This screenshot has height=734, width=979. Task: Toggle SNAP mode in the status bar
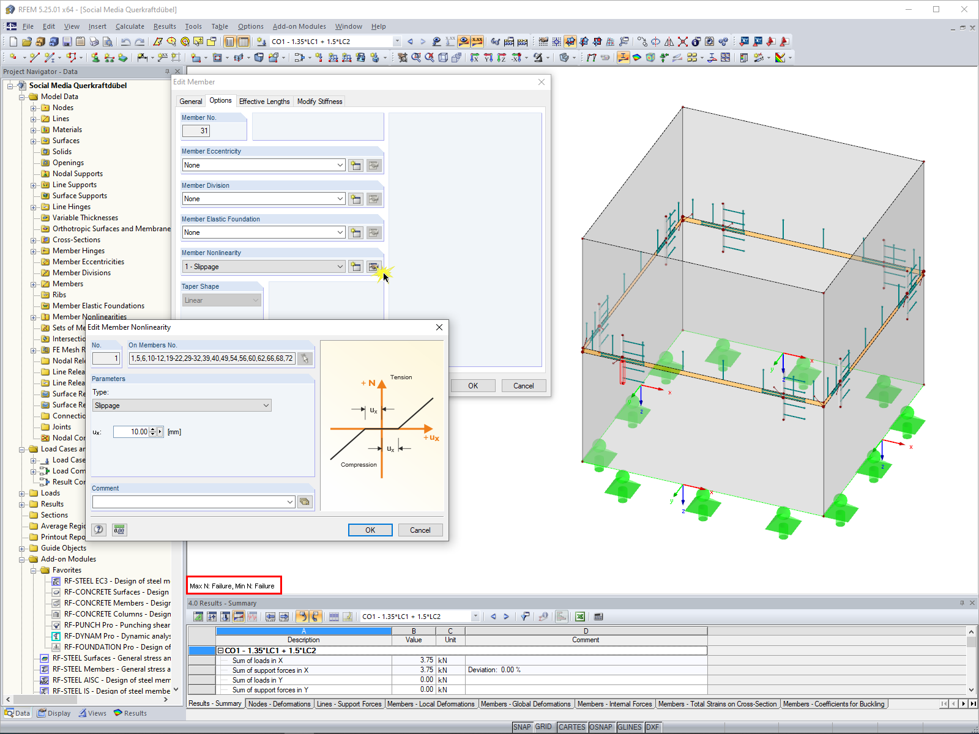(x=523, y=727)
